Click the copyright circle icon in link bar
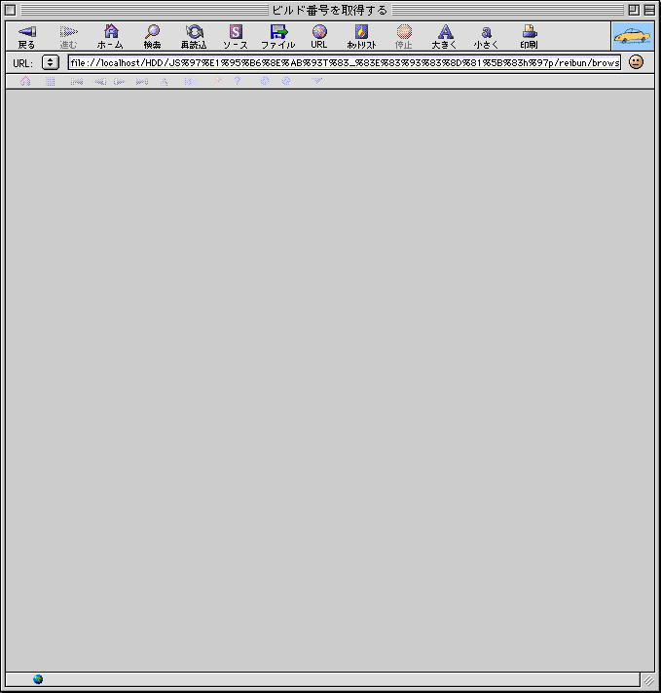Image resolution: width=661 pixels, height=693 pixels. 265,81
